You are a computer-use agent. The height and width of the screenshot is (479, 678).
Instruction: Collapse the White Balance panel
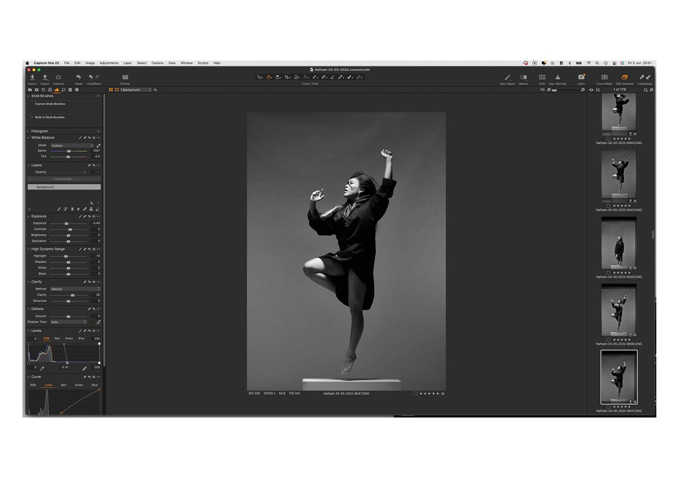[28, 138]
